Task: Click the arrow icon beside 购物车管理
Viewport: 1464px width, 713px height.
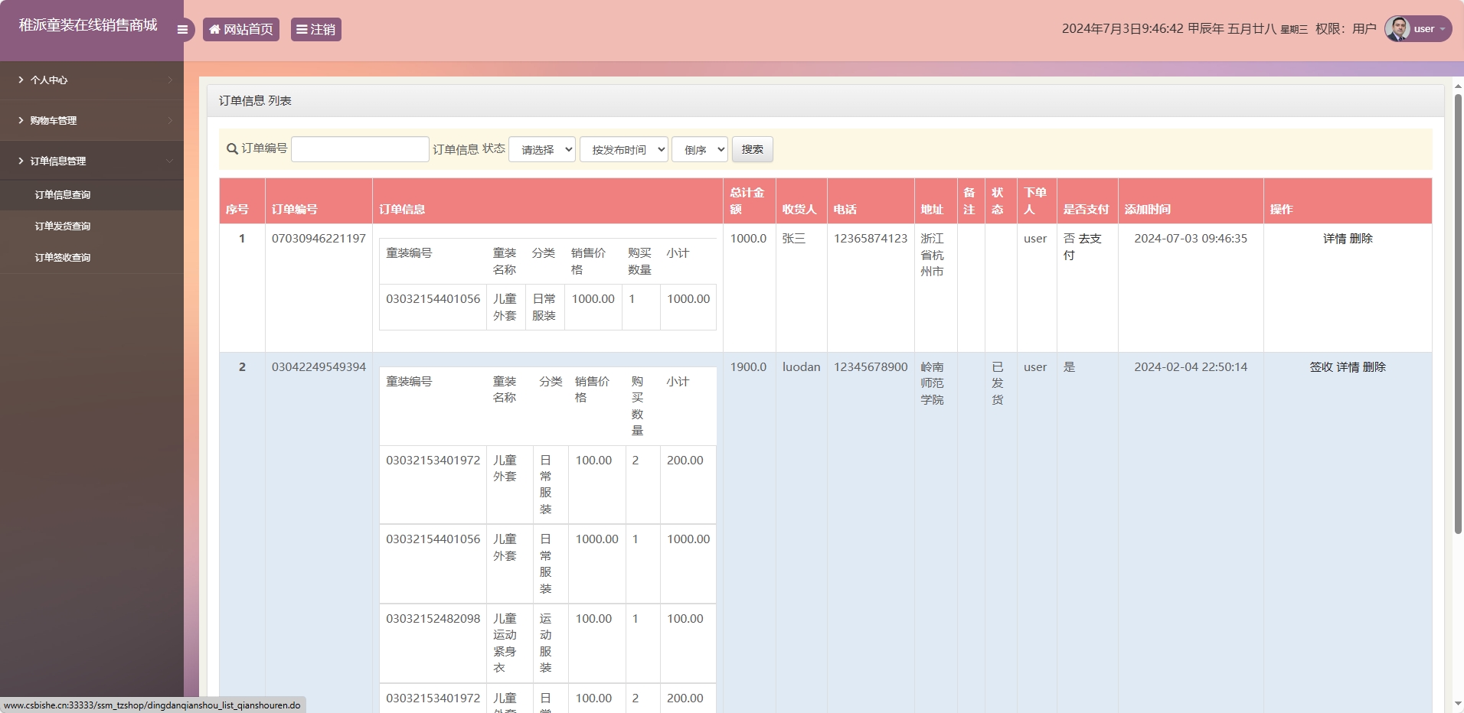Action: [x=169, y=120]
